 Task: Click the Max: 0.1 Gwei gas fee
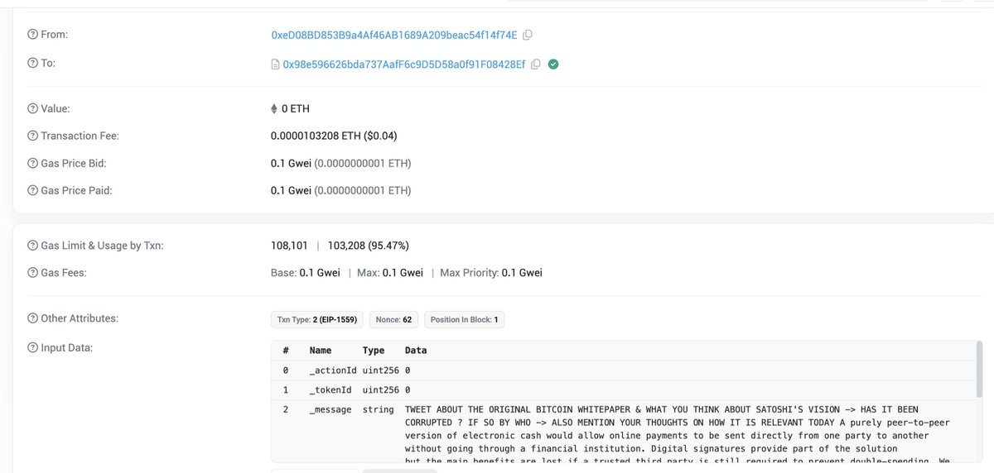pyautogui.click(x=390, y=272)
